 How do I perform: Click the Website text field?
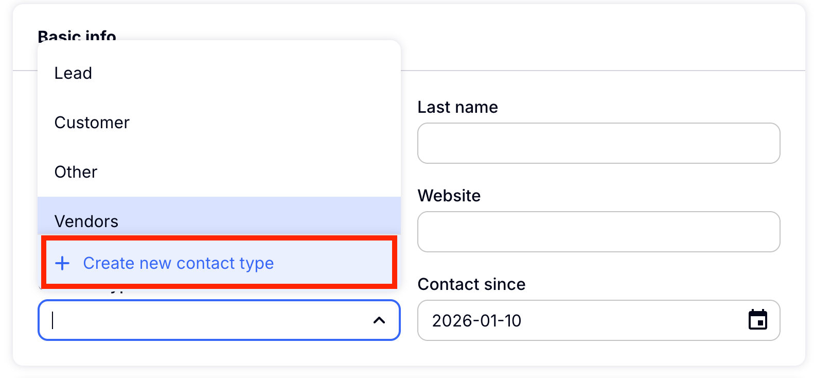[x=598, y=232]
